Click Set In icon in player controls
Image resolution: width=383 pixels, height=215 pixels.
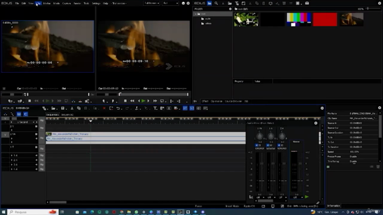point(11,101)
